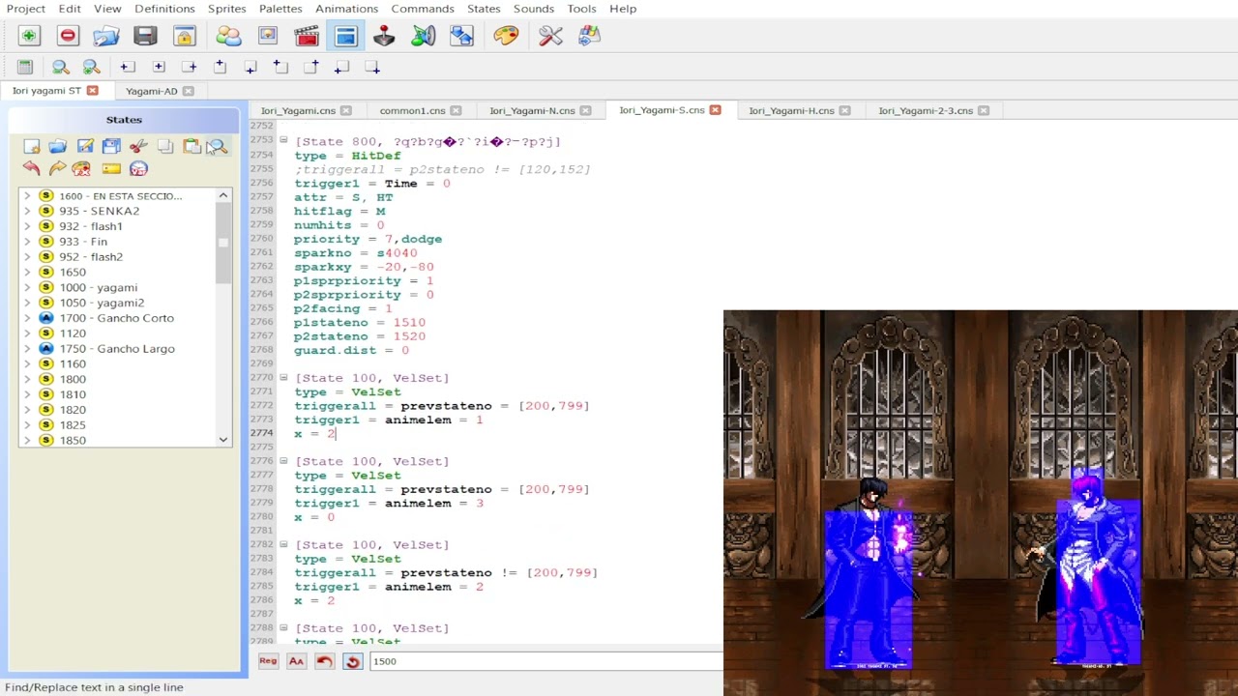This screenshot has width=1238, height=696.
Task: Close the Iori_Yagami-S.cns tab
Action: [716, 110]
